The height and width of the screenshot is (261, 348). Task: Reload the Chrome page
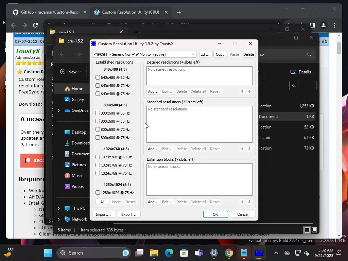[x=35, y=25]
